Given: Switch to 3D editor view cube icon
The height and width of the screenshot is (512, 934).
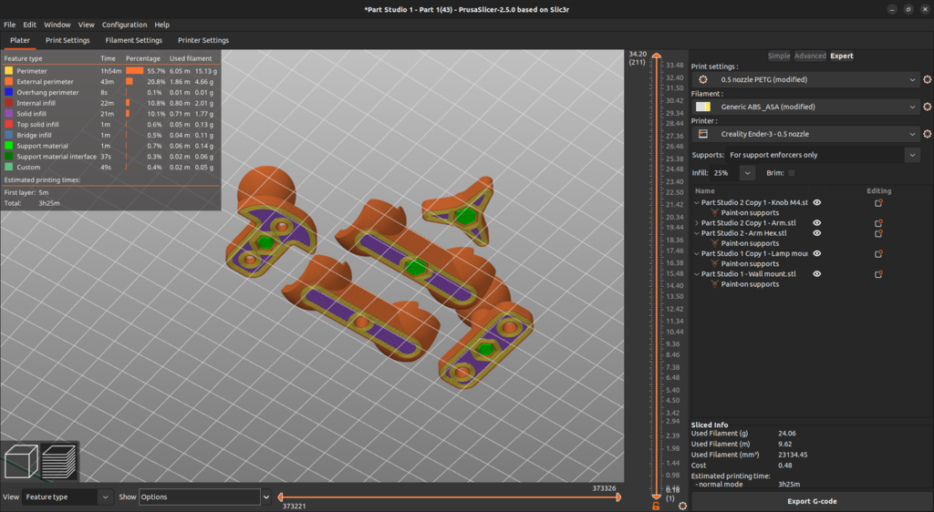Looking at the screenshot, I should click(21, 463).
